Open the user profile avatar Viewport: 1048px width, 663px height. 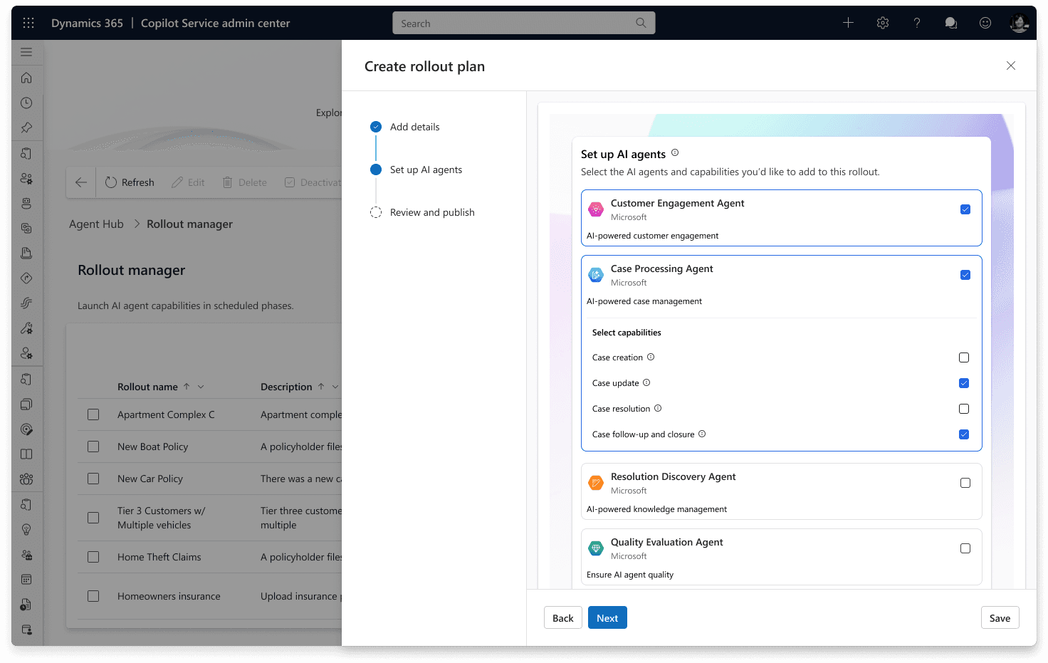point(1020,23)
